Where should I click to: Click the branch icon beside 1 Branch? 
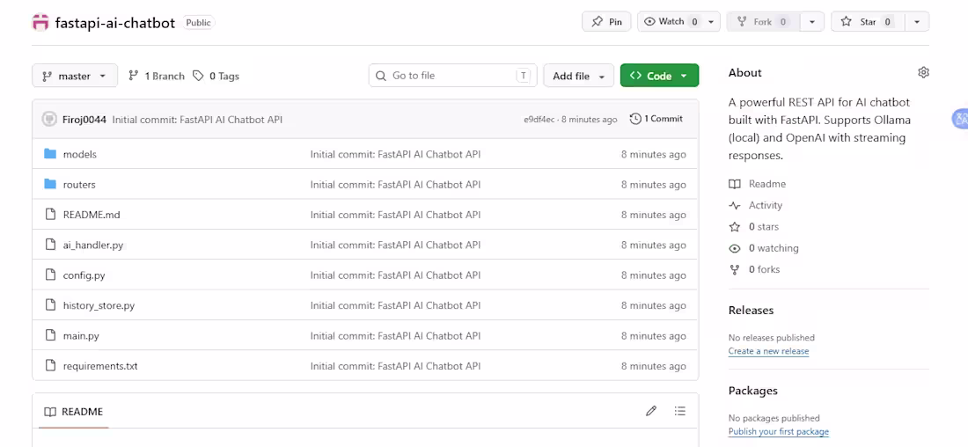pos(133,76)
